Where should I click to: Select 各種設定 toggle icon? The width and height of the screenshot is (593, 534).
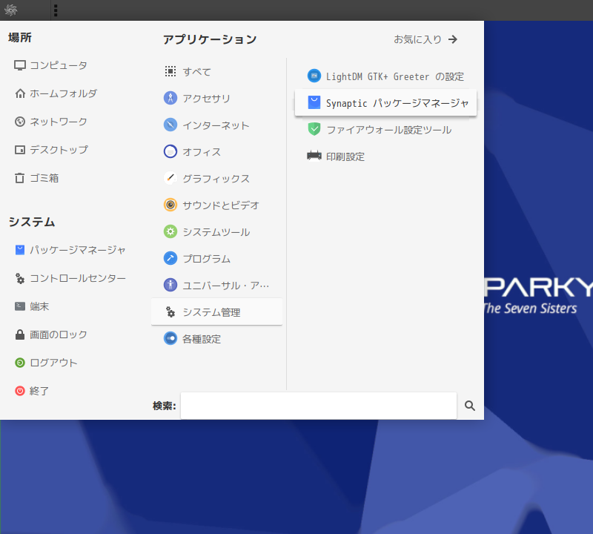170,338
